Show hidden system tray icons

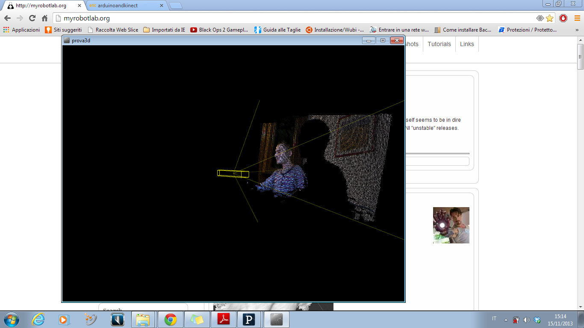[x=506, y=319]
